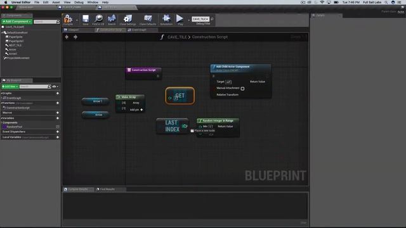This screenshot has width=406, height=228.
Task: Navigate forward in the graph history
Action: pyautogui.click(x=75, y=37)
